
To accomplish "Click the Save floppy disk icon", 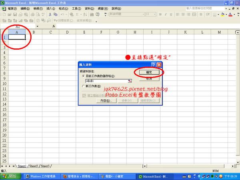I will [15, 14].
